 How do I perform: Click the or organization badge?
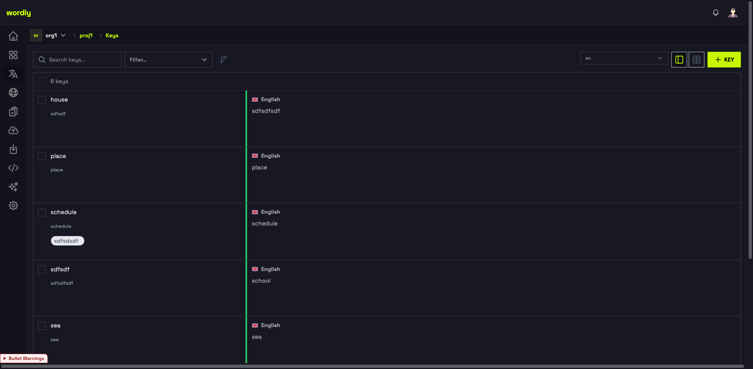coord(36,35)
